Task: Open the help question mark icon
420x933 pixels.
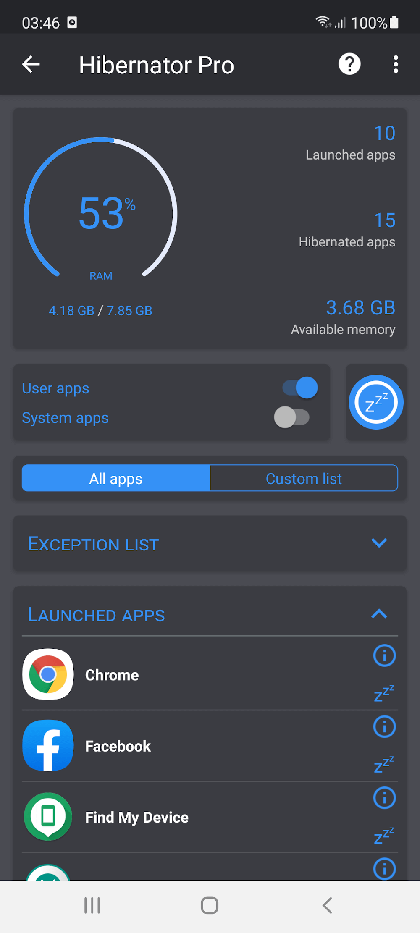Action: (x=349, y=64)
